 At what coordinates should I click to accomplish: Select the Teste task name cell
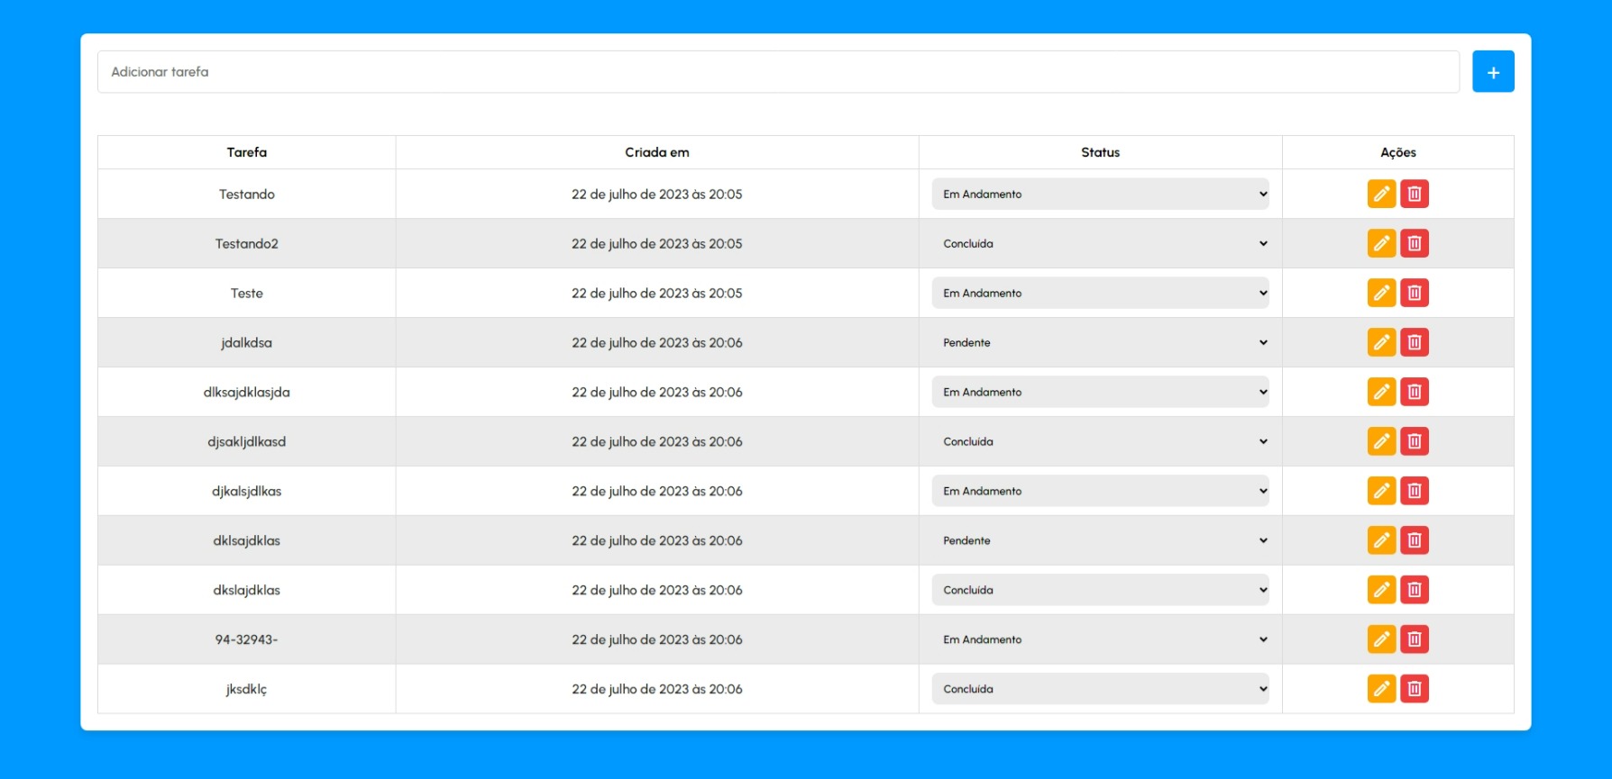tap(246, 293)
